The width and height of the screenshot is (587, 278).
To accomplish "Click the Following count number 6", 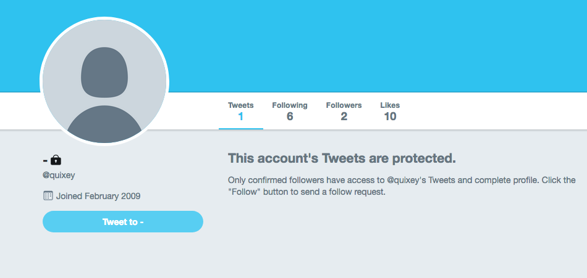I will (x=289, y=117).
